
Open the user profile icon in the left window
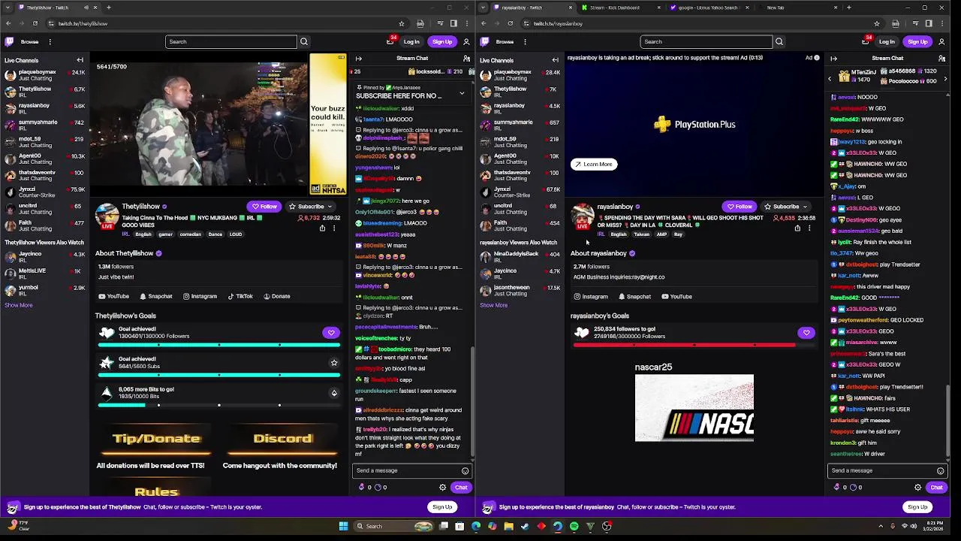point(466,42)
